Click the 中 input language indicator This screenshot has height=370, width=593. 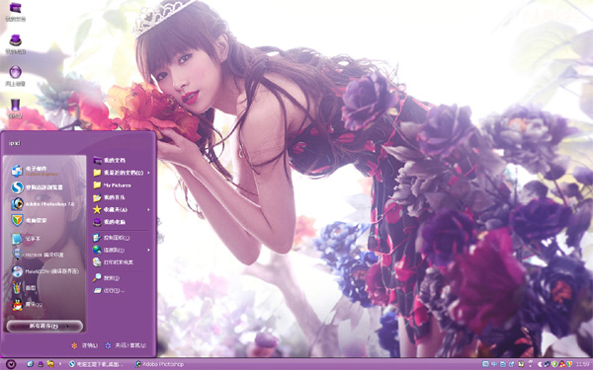click(x=494, y=364)
